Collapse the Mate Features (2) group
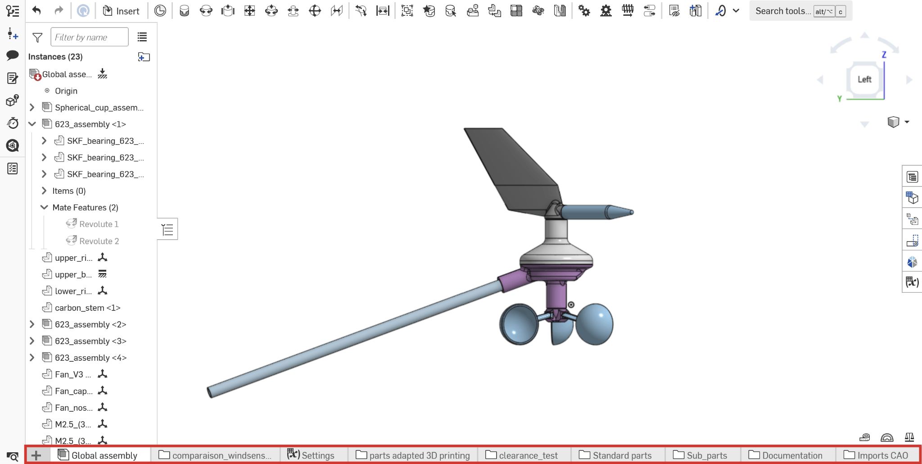922x464 pixels. [x=44, y=208]
